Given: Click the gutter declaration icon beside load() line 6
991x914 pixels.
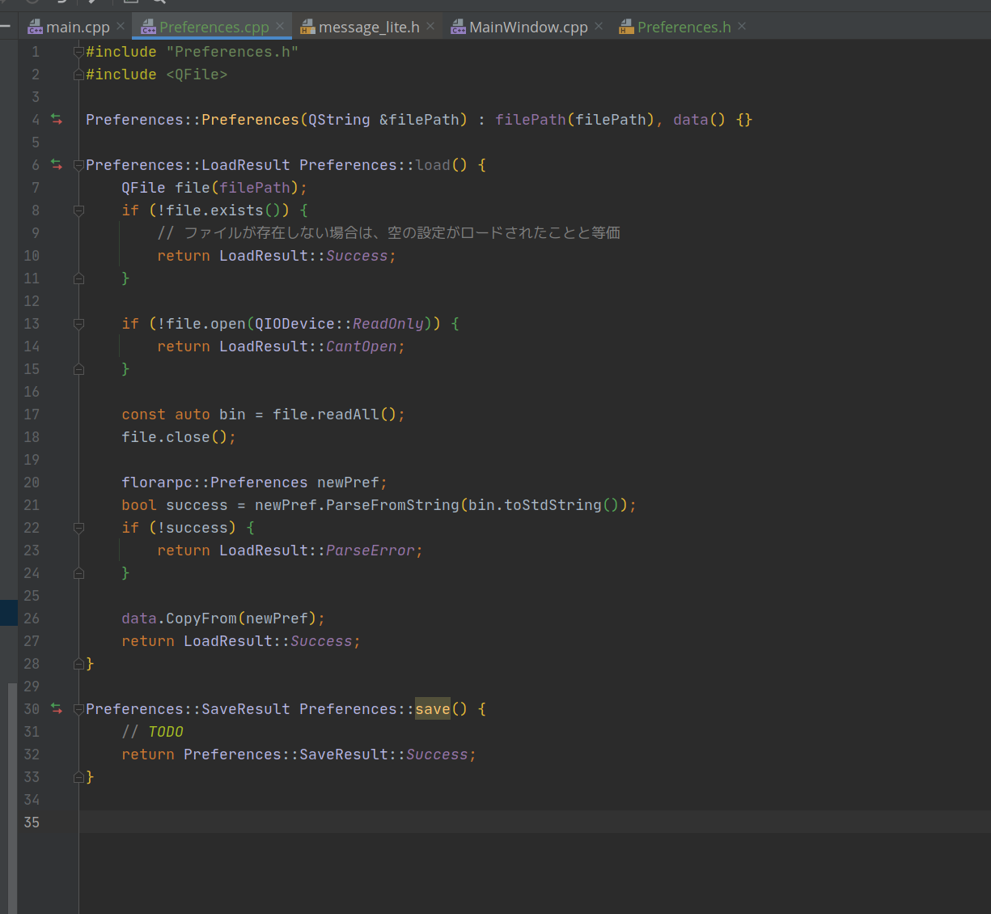Looking at the screenshot, I should (x=57, y=164).
